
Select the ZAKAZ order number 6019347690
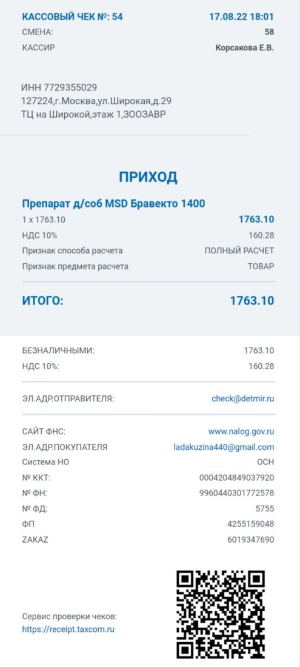[x=251, y=540]
